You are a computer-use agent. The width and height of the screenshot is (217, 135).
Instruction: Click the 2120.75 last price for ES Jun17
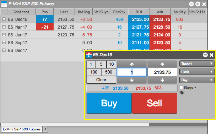point(66,35)
